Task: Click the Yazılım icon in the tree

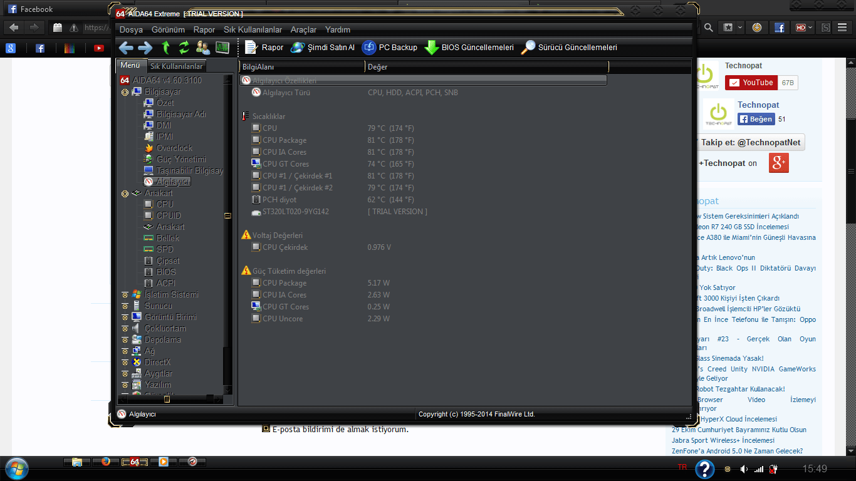Action: (x=137, y=385)
